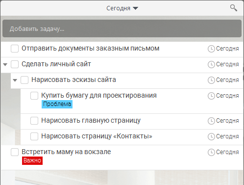Open task «Нарисовать эскизы сайта»
Viewport: 244px width, 185px height.
pyautogui.click(x=73, y=80)
